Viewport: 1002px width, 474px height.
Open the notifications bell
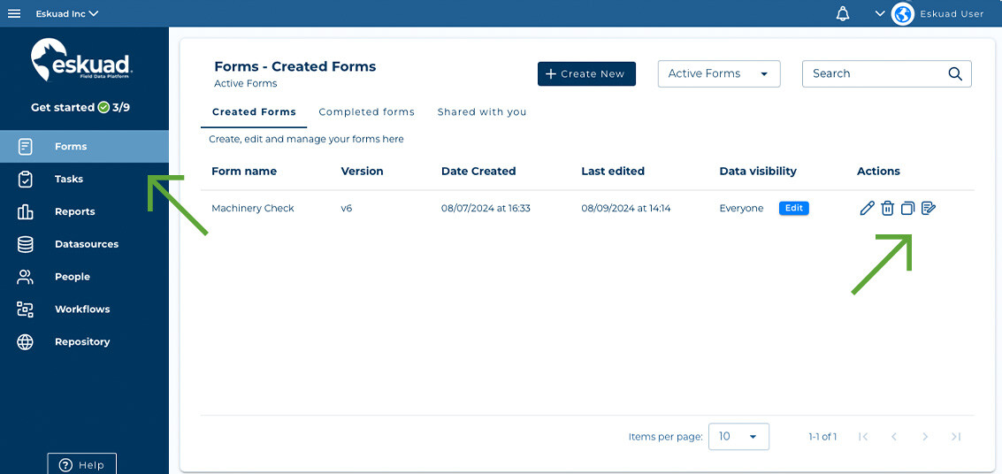844,13
